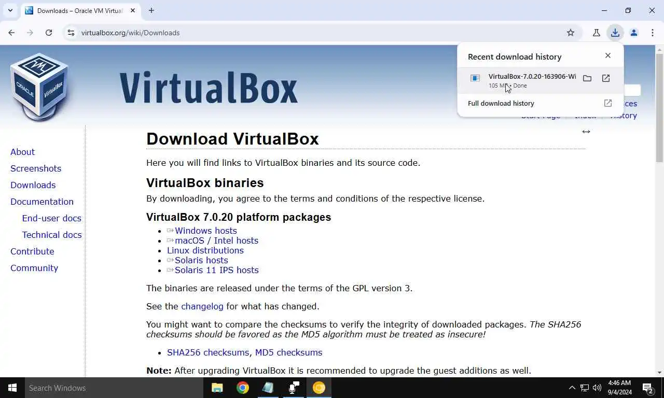The image size is (664, 398).
Task: Open the About sidebar link
Action: coord(22,152)
